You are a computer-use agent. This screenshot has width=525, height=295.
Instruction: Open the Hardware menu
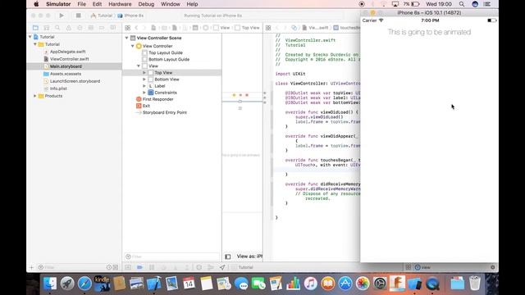point(120,4)
